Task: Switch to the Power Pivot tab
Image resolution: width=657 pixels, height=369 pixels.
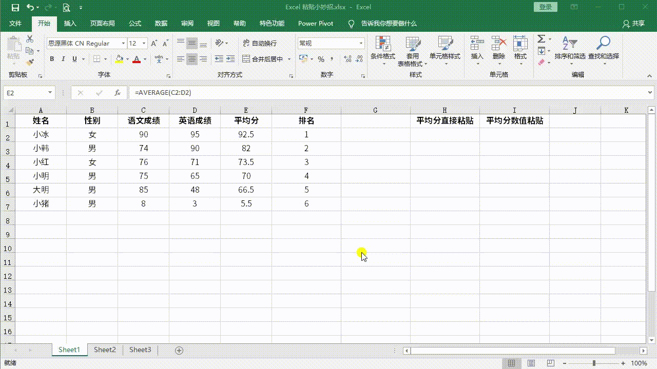Action: [x=316, y=24]
